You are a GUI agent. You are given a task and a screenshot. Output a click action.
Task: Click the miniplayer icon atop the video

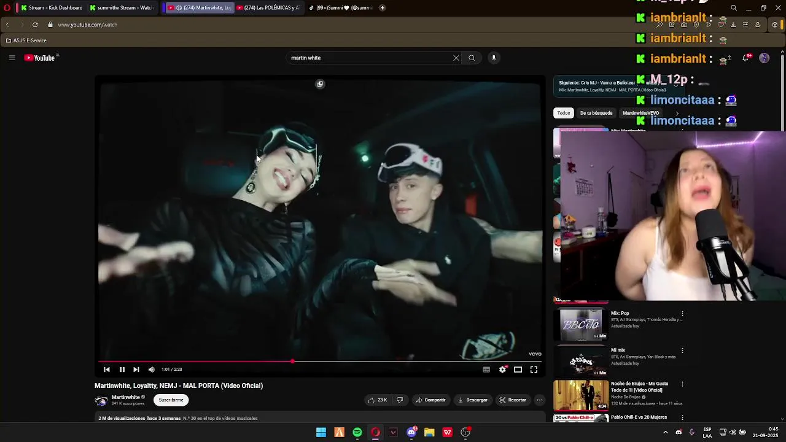(320, 84)
